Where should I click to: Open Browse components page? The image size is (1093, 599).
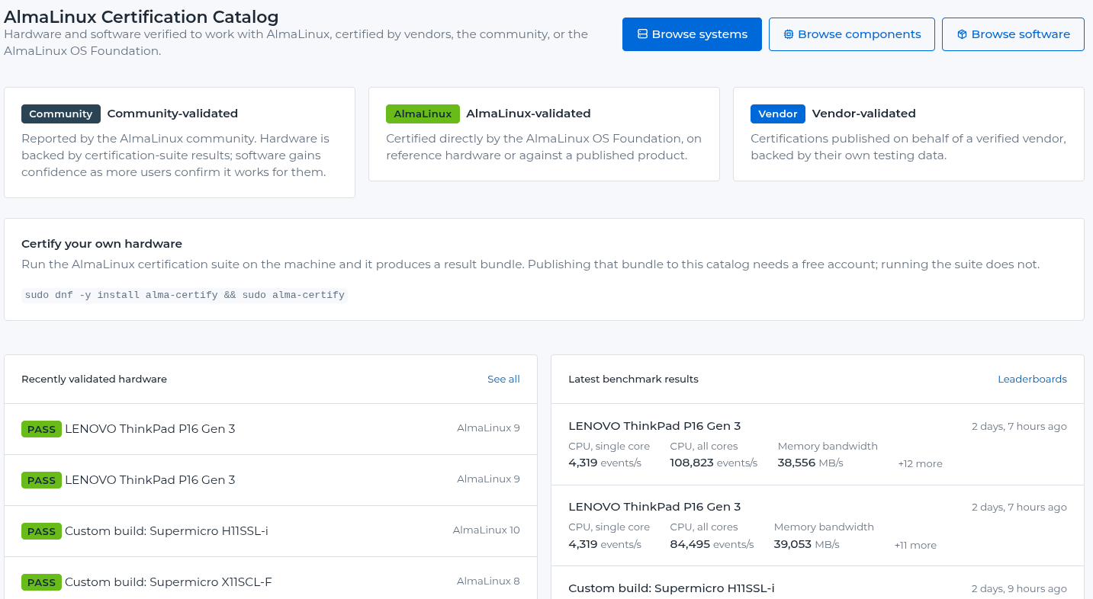click(x=851, y=34)
